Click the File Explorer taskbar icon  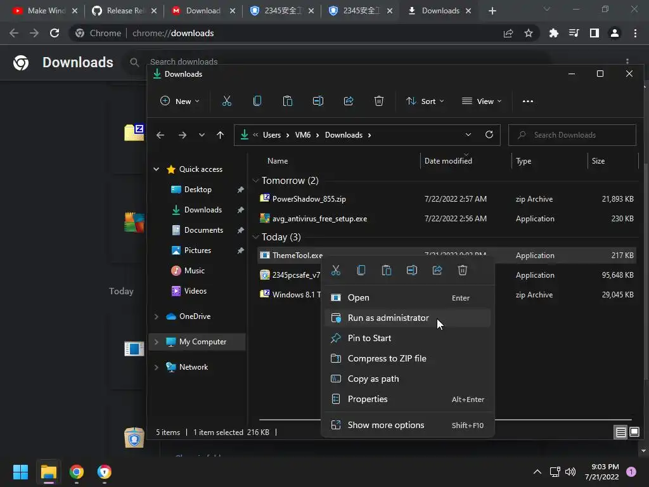click(48, 472)
